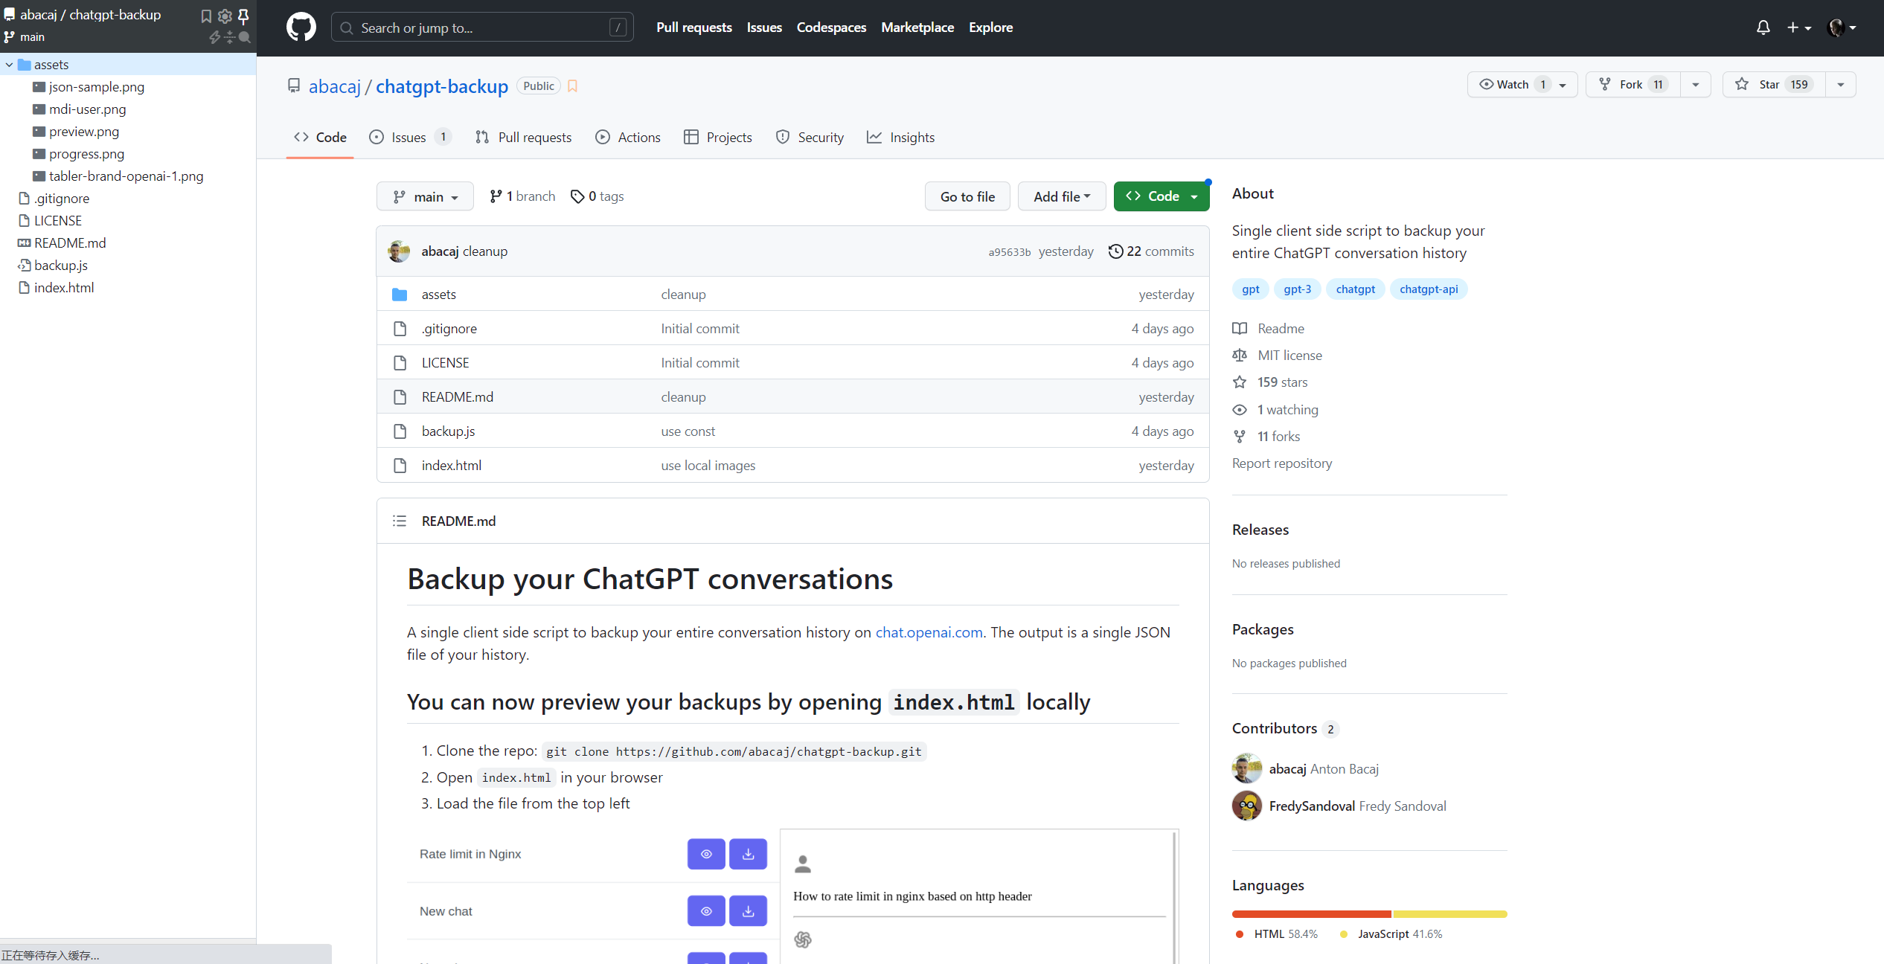Open Codespaces in top navigation

[x=831, y=28]
